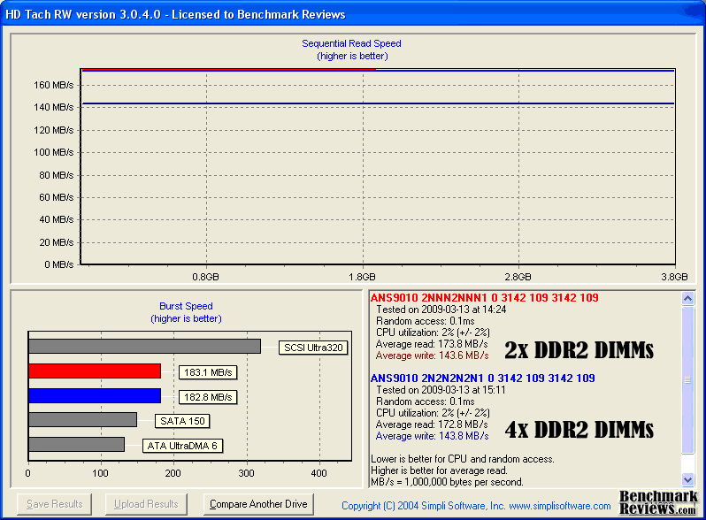The width and height of the screenshot is (706, 520).
Task: Click the Benchmark Reviews logo
Action: click(656, 503)
